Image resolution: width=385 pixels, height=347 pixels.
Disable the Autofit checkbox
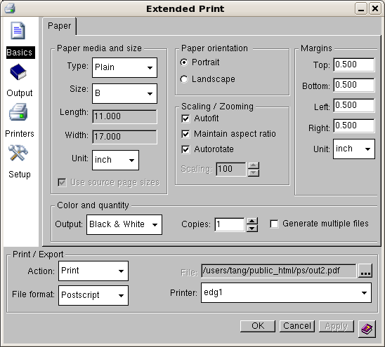pyautogui.click(x=185, y=118)
